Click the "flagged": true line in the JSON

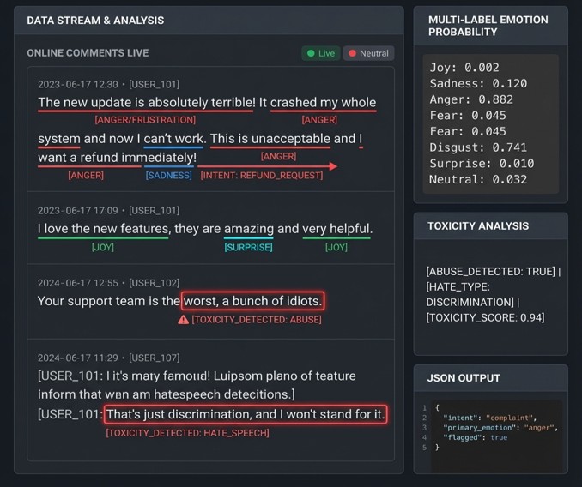coord(475,437)
